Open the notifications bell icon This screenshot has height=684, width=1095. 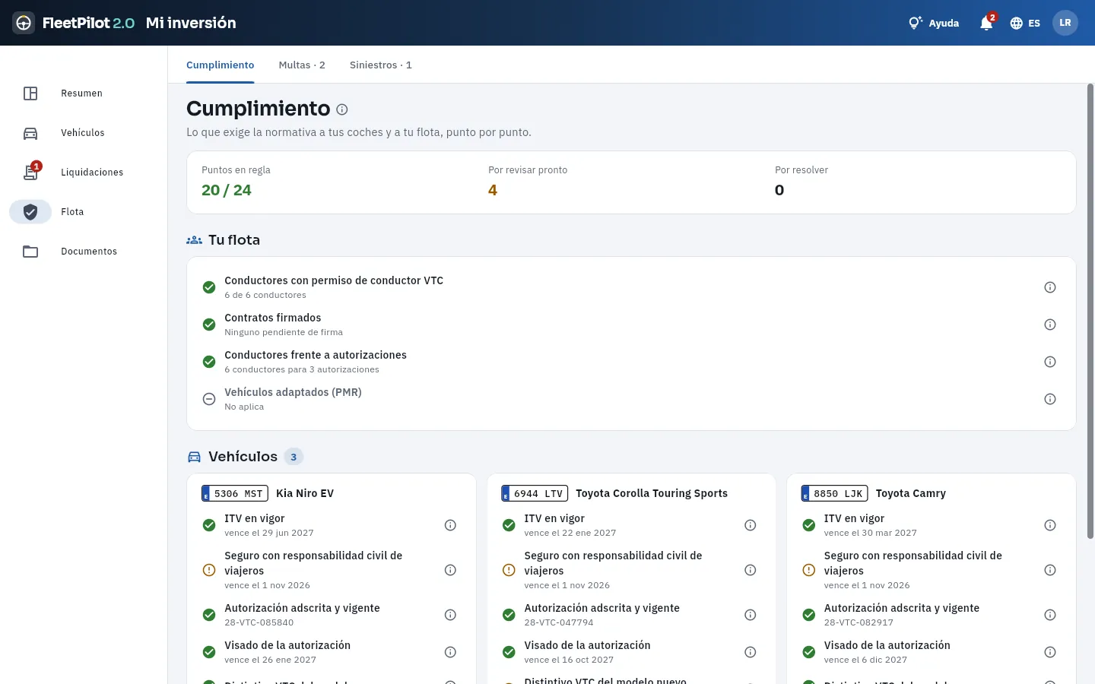[x=986, y=23]
